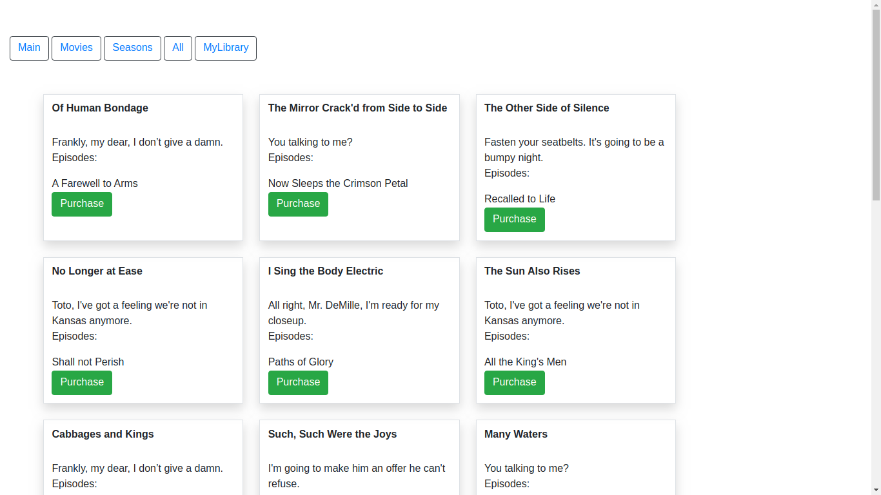Click the Of Human Bondage title
881x495 pixels.
pyautogui.click(x=100, y=108)
